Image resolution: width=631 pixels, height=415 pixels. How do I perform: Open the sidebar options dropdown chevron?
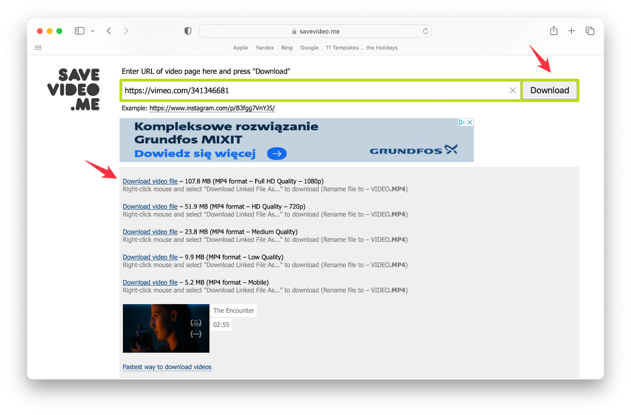click(x=92, y=31)
